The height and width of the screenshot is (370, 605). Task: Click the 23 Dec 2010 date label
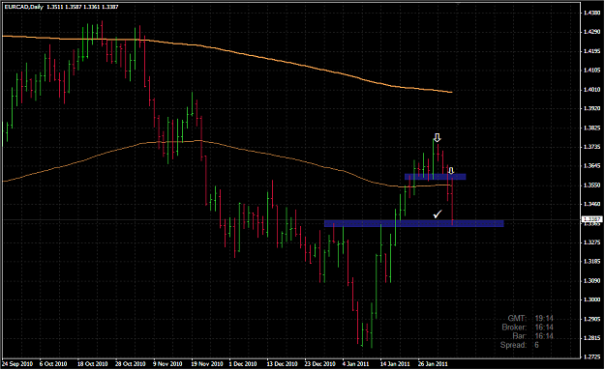point(320,364)
